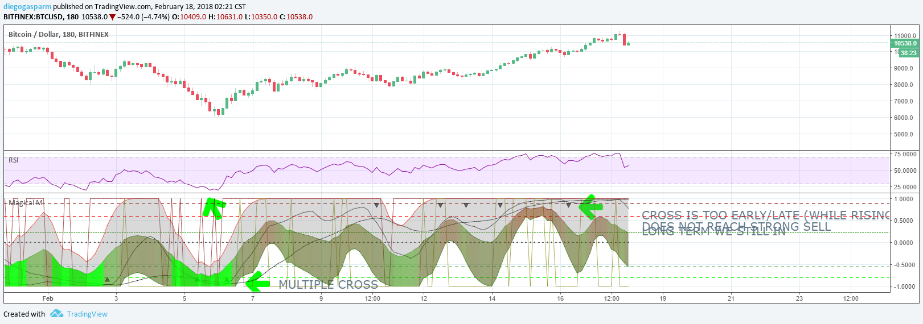Click the 8000.0 price axis label

tap(904, 85)
